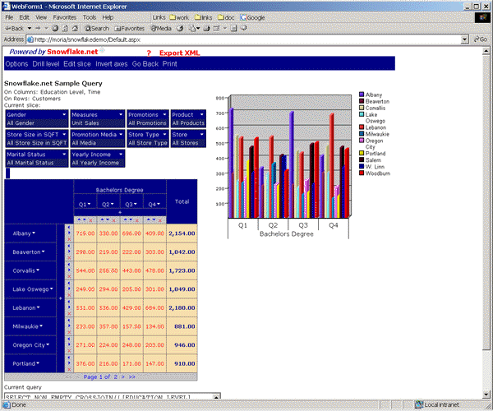
Task: Remove Lebanon row with red X
Action: pos(69,313)
